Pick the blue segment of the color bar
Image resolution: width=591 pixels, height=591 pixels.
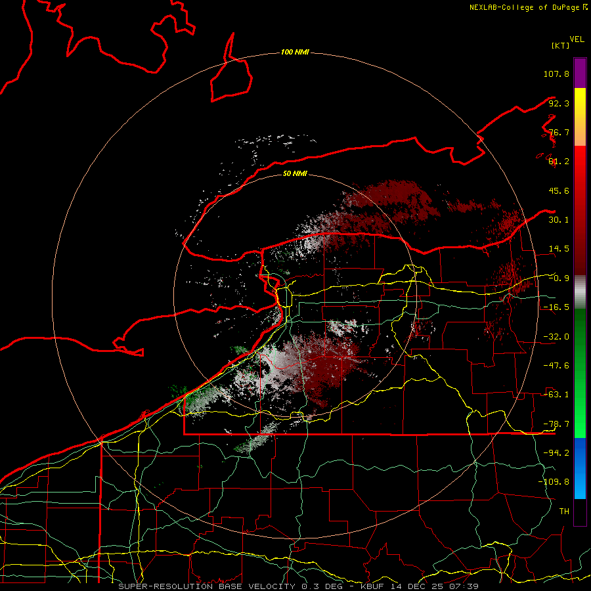tap(580, 468)
